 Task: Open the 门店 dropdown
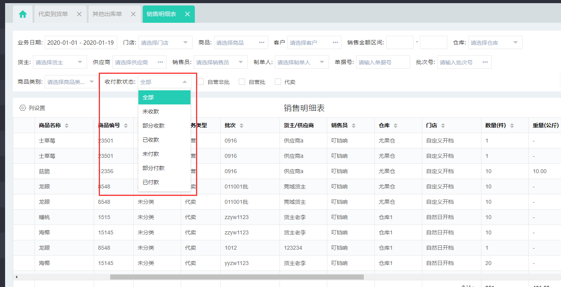[165, 42]
